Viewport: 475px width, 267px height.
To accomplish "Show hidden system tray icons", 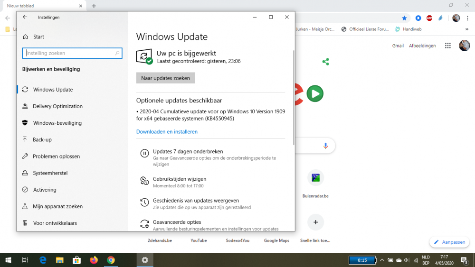I will (382, 260).
